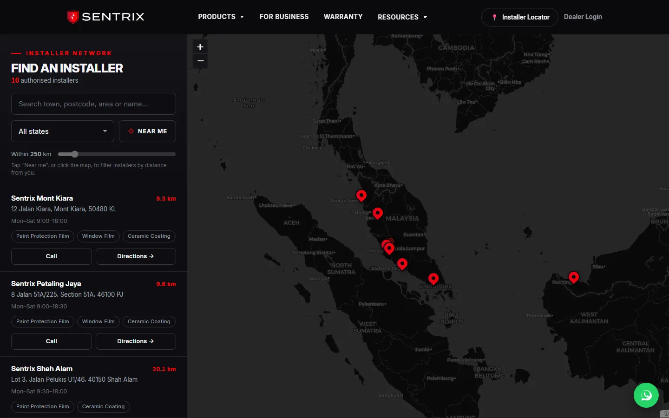Click address Lot 3, Jalan Pelukis U1/46

(74, 379)
